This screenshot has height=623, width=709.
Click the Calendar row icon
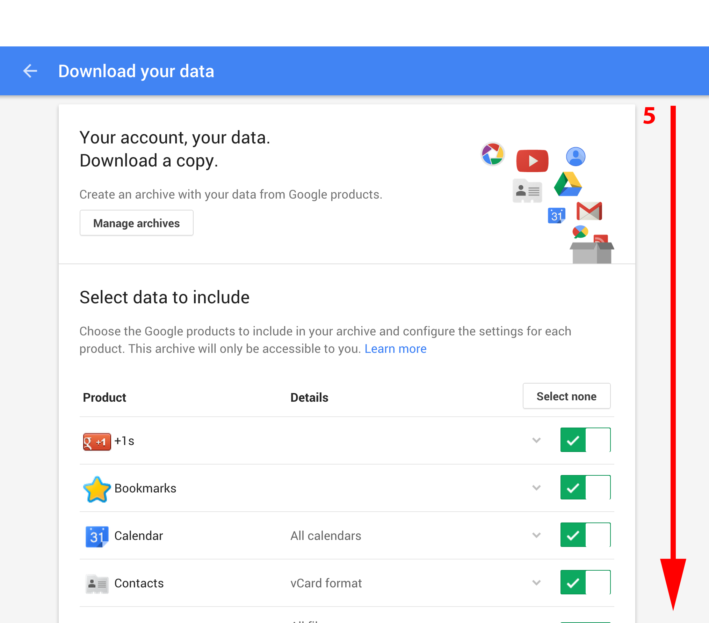pyautogui.click(x=97, y=536)
